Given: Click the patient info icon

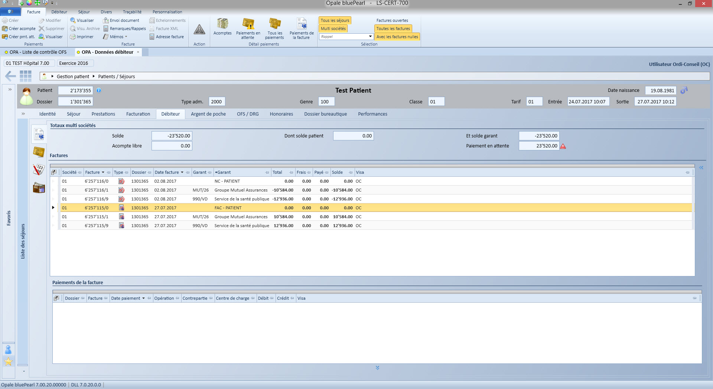Looking at the screenshot, I should [99, 90].
